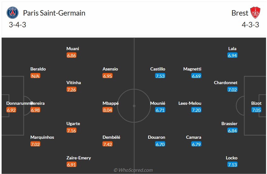Click the Brest 4-3-3 formation label
267x174 pixels.
[x=250, y=25]
